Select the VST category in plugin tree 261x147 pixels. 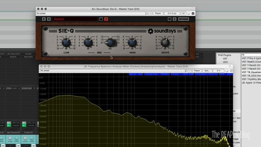click(225, 59)
